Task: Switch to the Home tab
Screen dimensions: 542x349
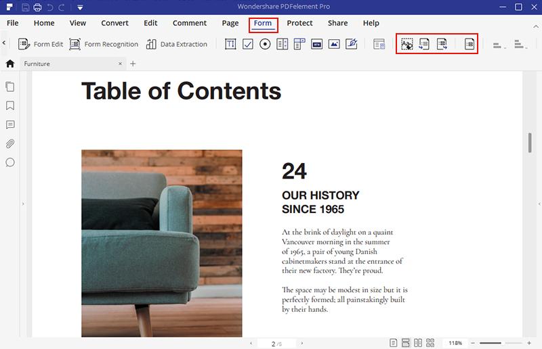Action: pyautogui.click(x=44, y=23)
